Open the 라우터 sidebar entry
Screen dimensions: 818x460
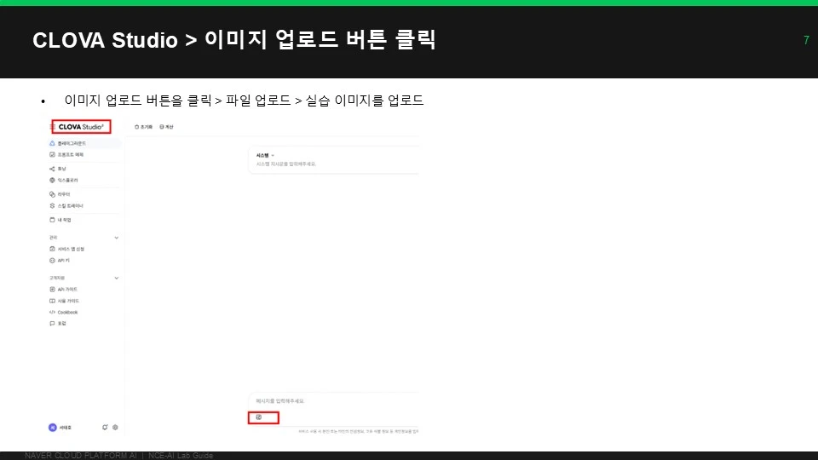(x=60, y=194)
